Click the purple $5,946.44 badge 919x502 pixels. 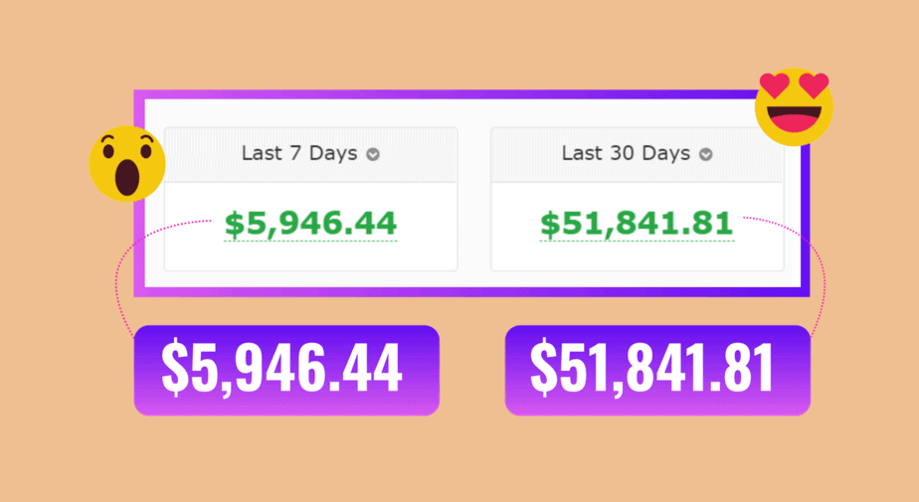point(286,370)
